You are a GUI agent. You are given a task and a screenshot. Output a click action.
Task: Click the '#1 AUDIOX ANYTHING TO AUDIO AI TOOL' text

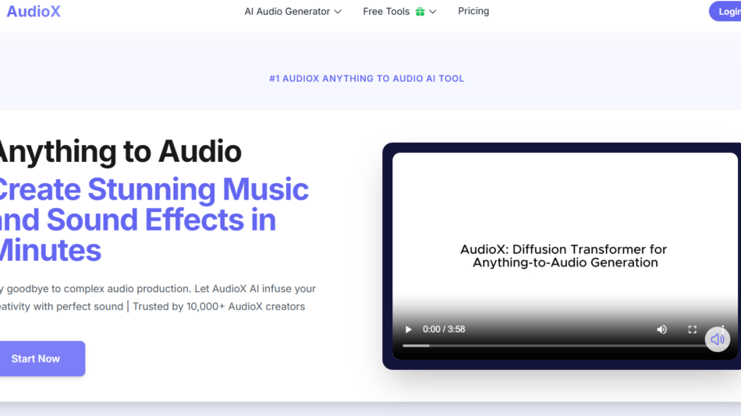[367, 79]
